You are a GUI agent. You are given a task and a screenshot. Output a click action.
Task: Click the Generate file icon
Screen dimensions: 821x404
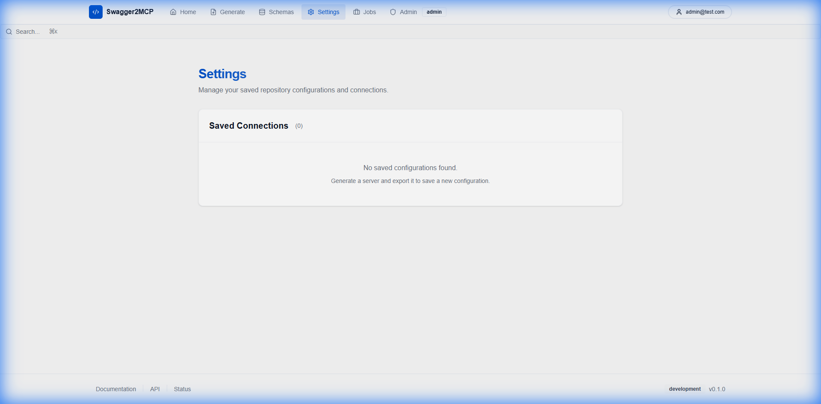213,12
